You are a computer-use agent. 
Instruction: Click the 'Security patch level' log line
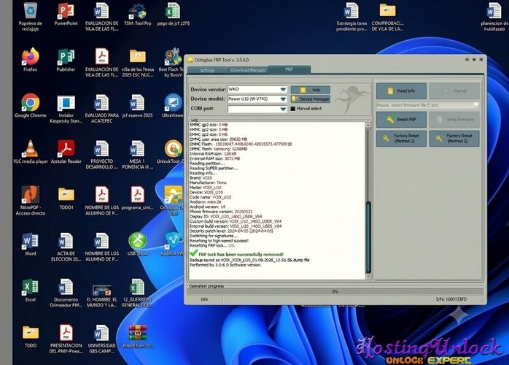231,231
